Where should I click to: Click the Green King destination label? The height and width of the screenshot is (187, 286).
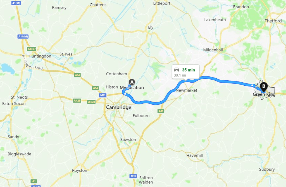pyautogui.click(x=264, y=94)
